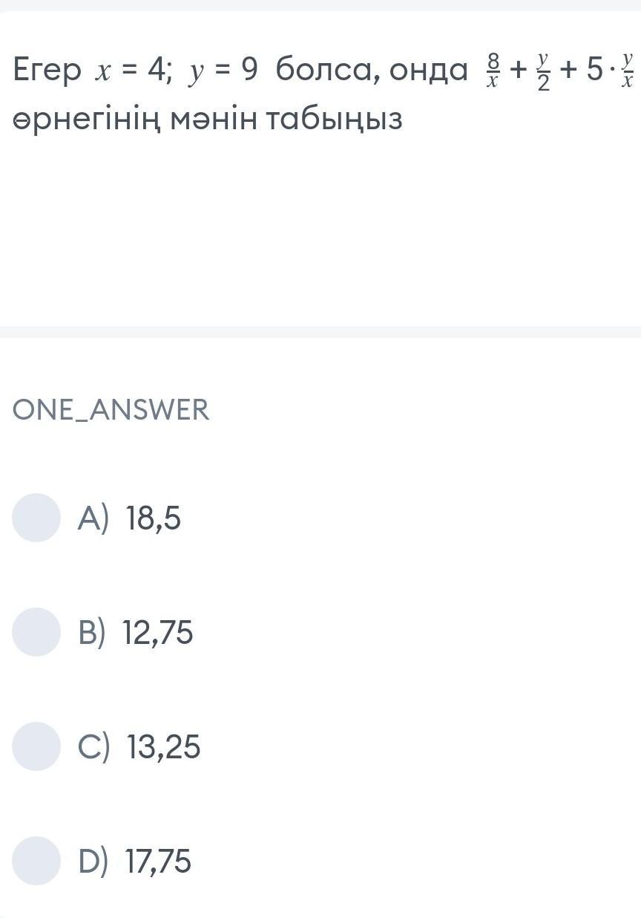Image resolution: width=641 pixels, height=918 pixels.
Task: Click the fraction y over x
Action: 628,72
